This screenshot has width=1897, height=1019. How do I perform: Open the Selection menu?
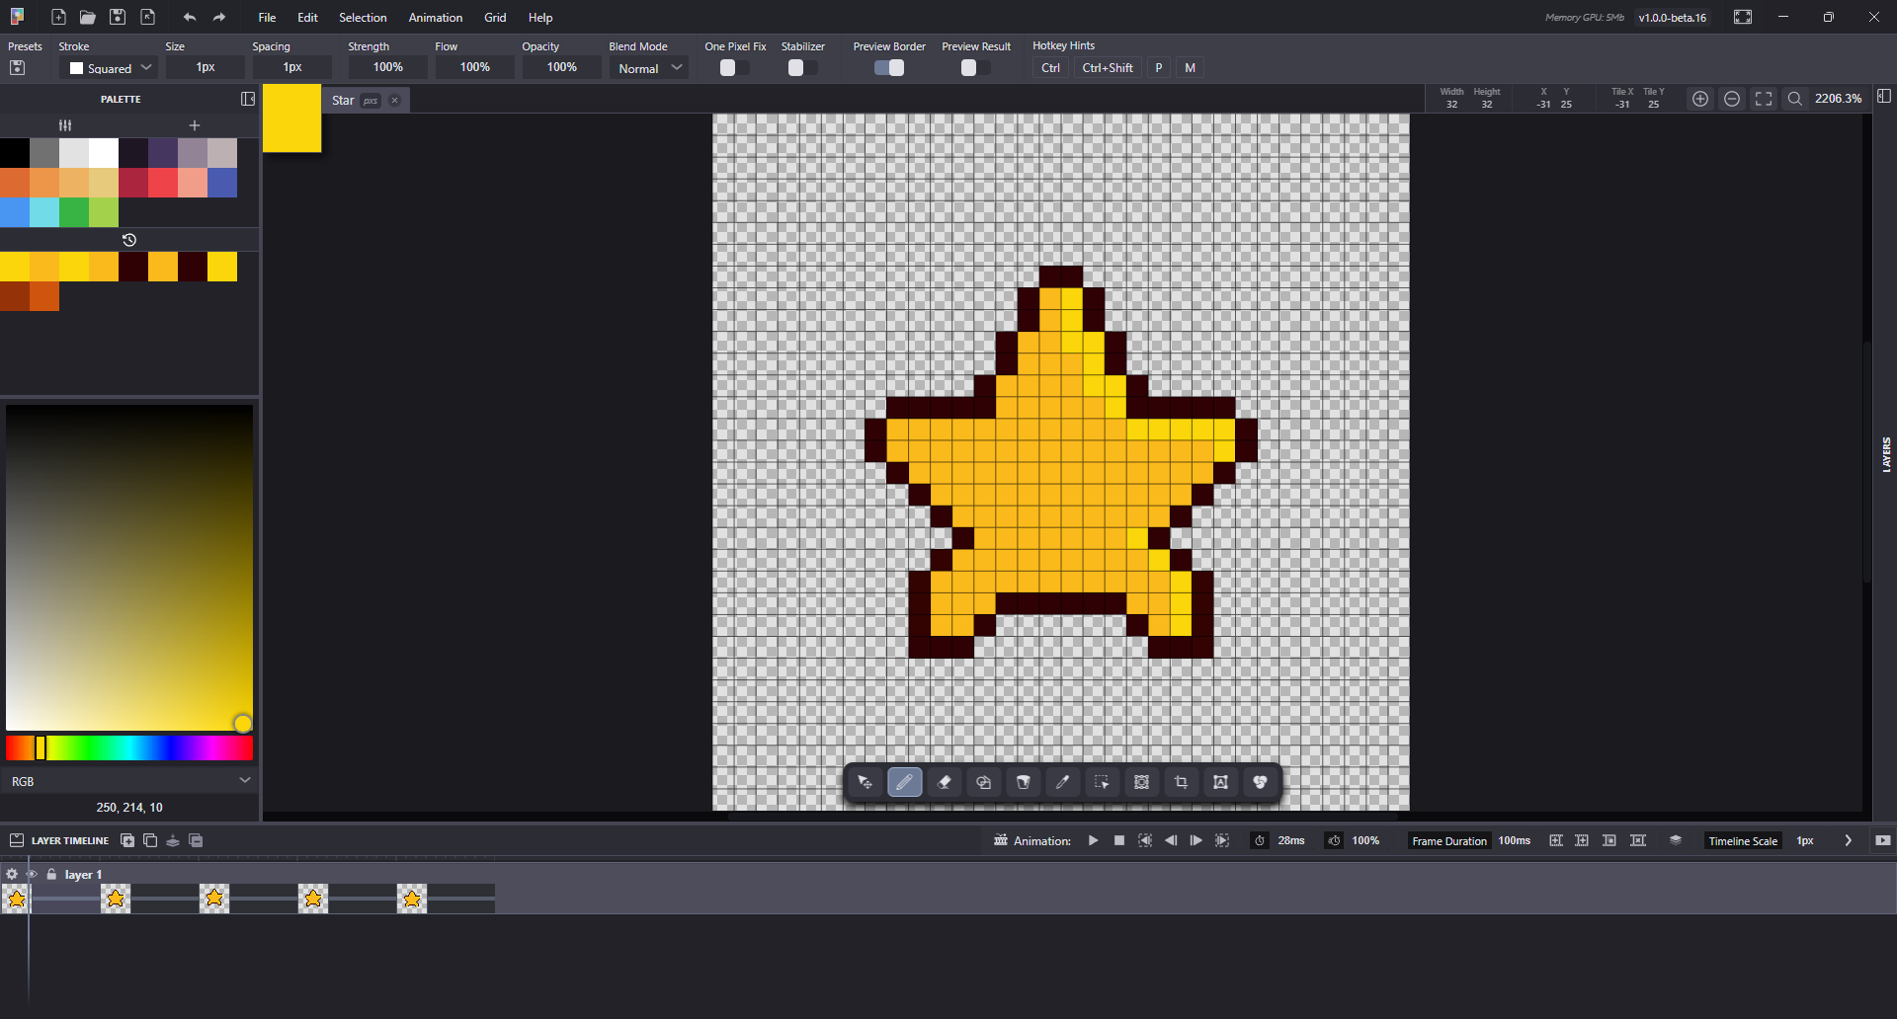pyautogui.click(x=363, y=17)
